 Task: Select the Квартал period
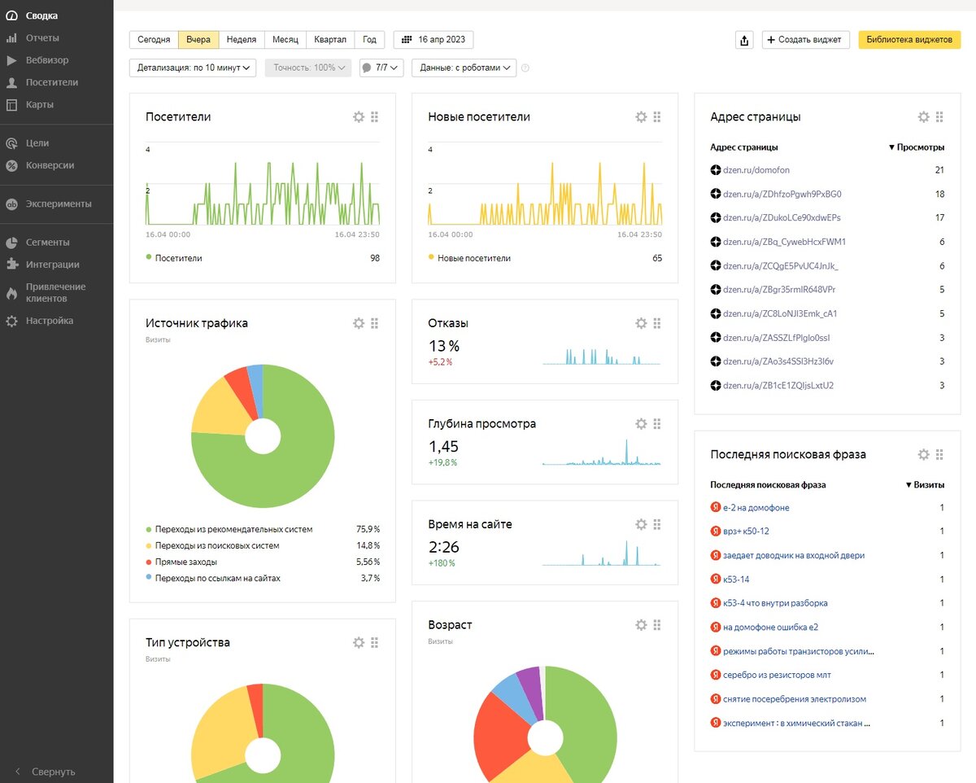click(x=330, y=40)
